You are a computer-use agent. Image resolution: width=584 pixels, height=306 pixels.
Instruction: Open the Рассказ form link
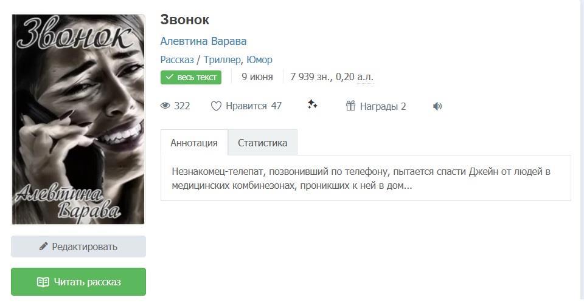click(176, 59)
